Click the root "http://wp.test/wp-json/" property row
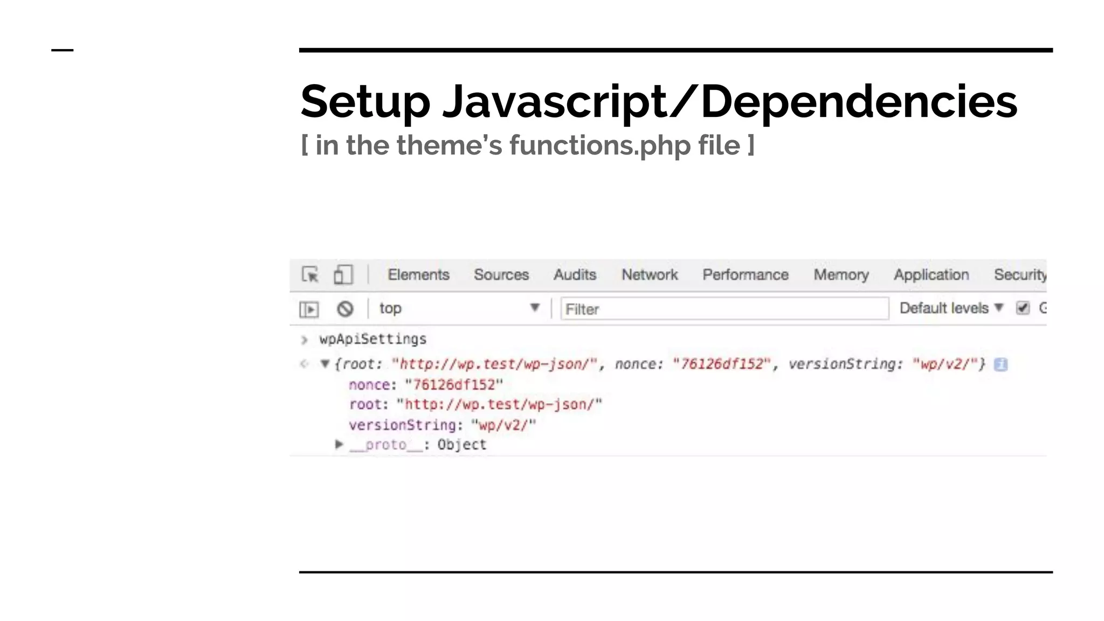Screen dimensions: 1104x621 pyautogui.click(x=475, y=404)
